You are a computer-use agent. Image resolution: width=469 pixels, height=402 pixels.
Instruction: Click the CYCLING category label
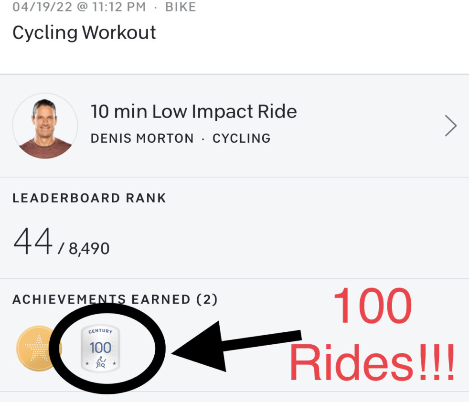[241, 138]
